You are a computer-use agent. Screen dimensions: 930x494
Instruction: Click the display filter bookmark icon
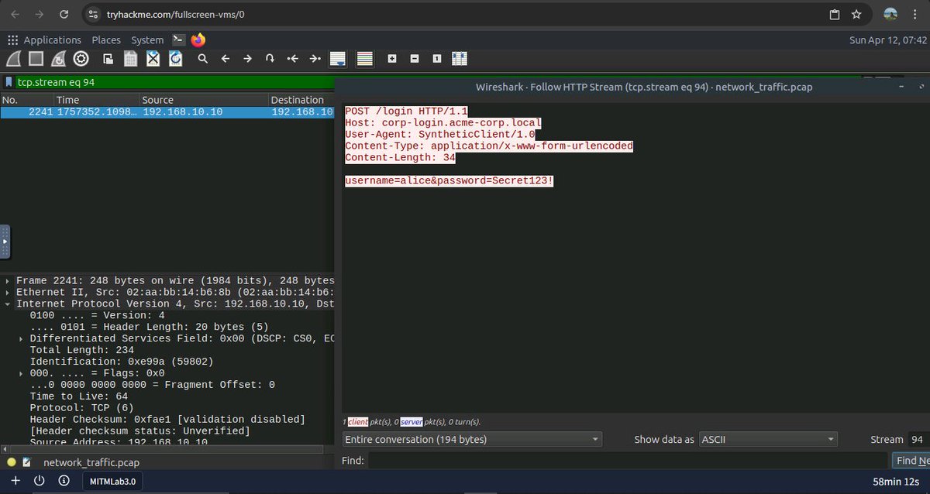click(x=8, y=82)
